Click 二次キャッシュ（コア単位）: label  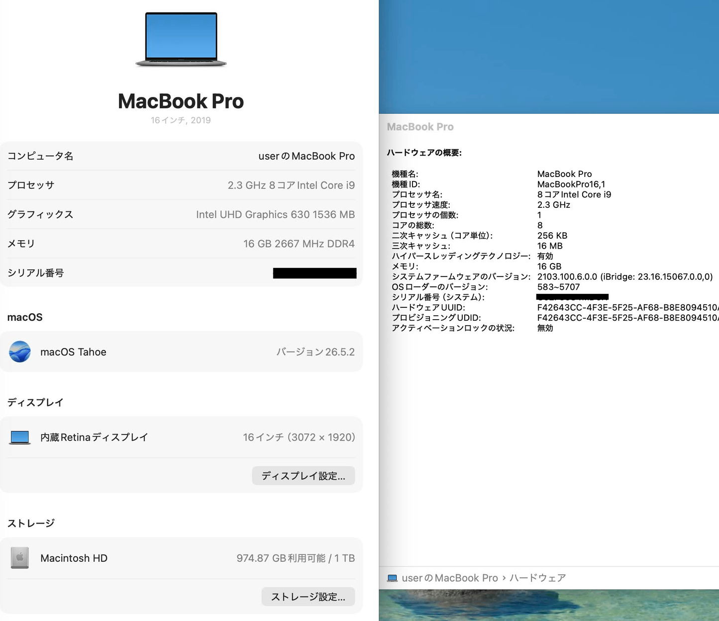442,236
